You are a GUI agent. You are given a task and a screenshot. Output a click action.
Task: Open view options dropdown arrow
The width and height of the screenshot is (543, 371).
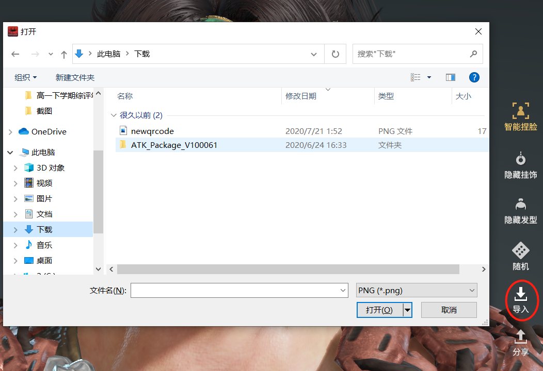click(x=429, y=77)
